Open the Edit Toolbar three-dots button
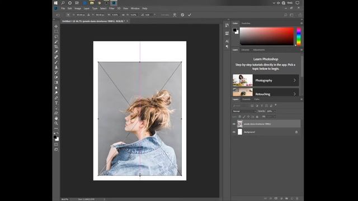The image size is (358, 201). pyautogui.click(x=56, y=128)
